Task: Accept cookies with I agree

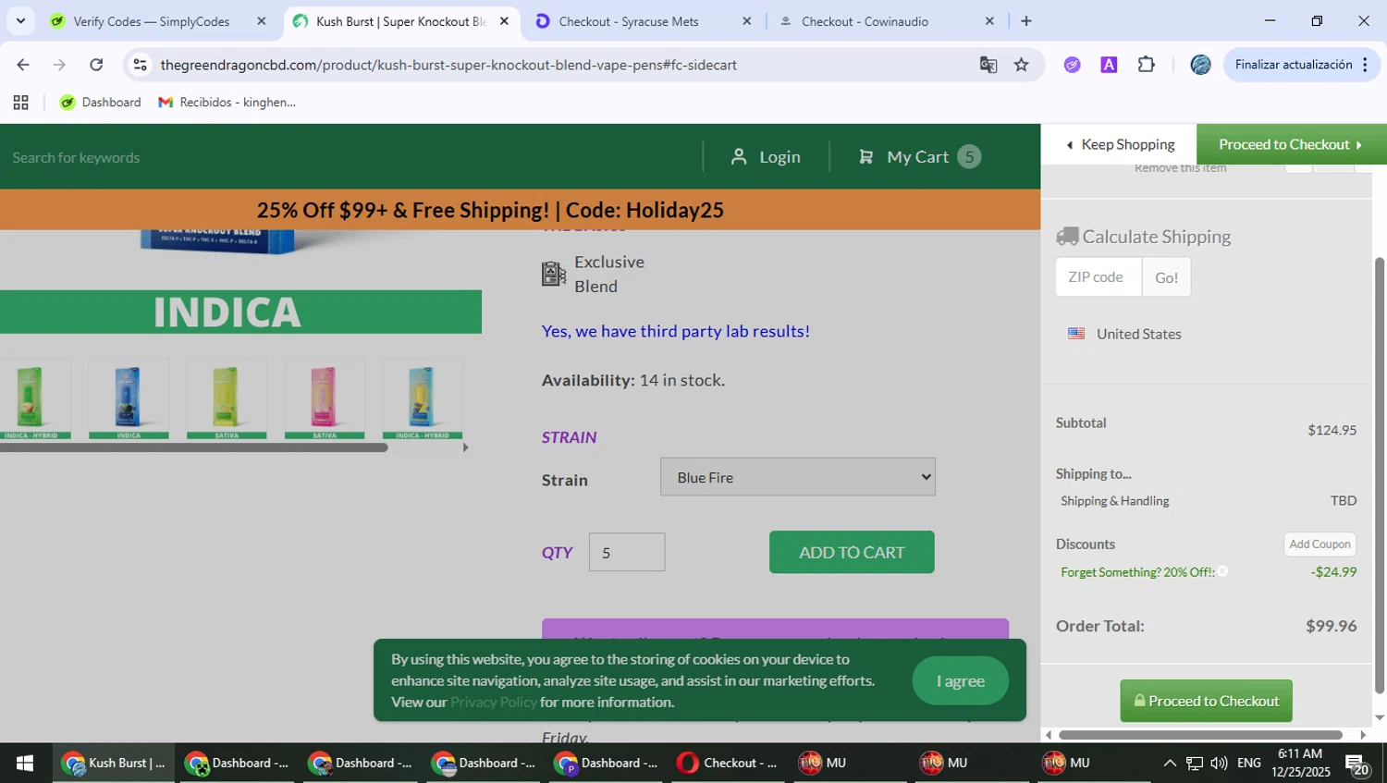Action: [x=961, y=681]
